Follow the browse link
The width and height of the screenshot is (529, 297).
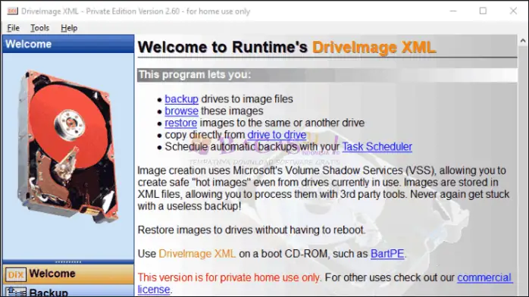tap(181, 111)
